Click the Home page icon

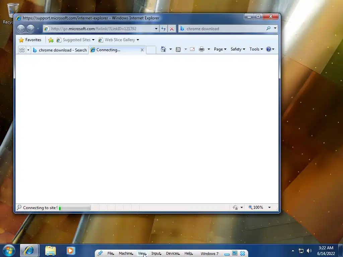pos(163,49)
